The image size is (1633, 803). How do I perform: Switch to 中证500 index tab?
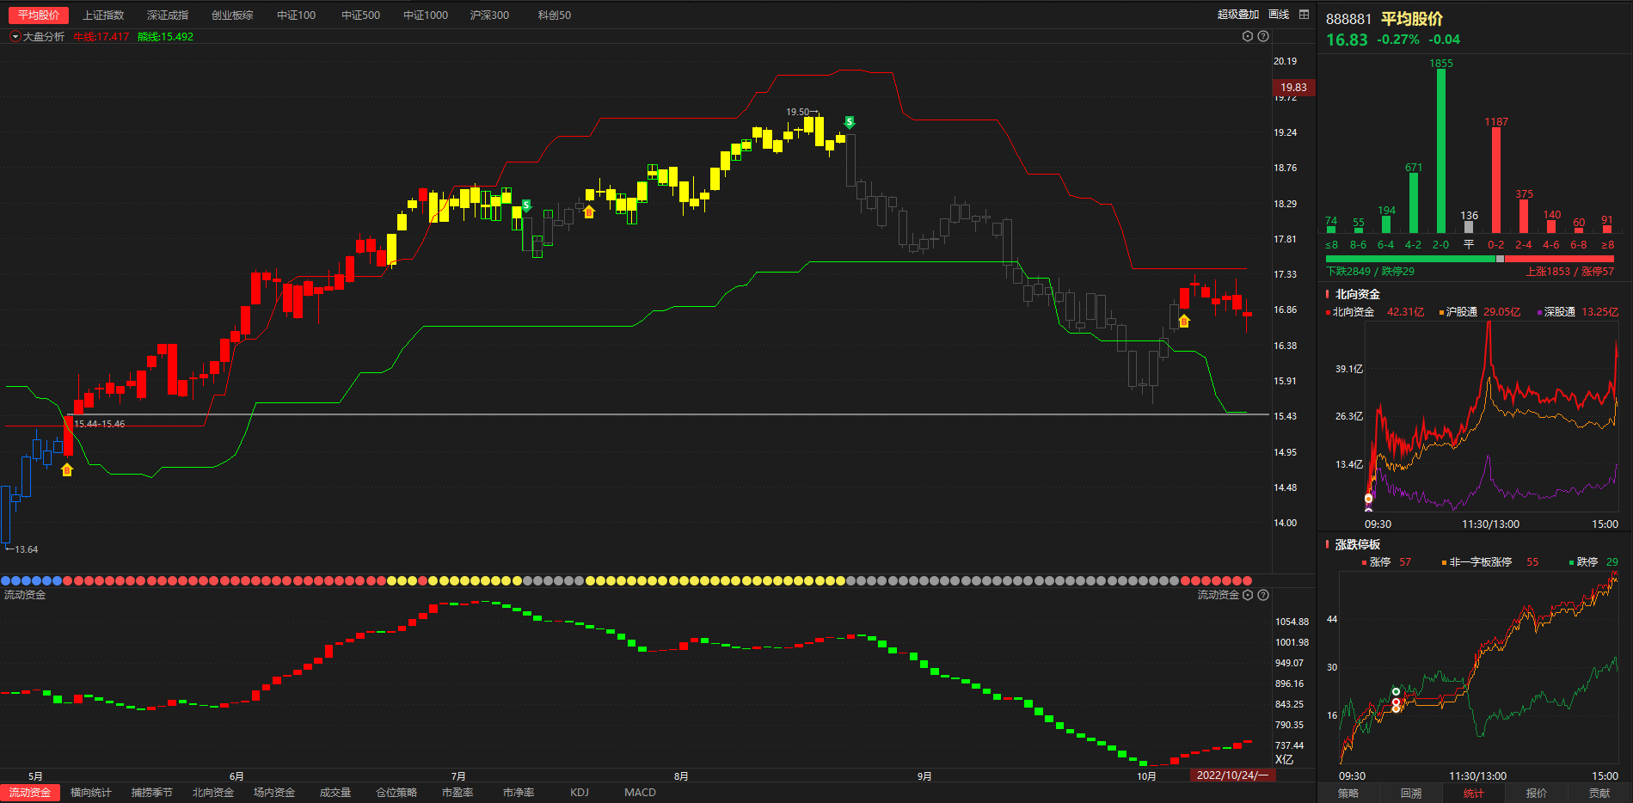click(360, 15)
